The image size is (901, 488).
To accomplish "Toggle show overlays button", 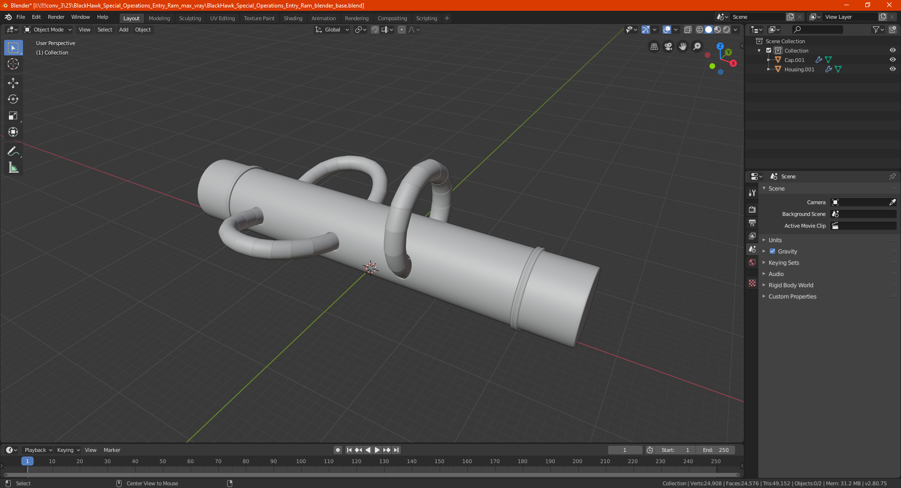I will pyautogui.click(x=667, y=30).
